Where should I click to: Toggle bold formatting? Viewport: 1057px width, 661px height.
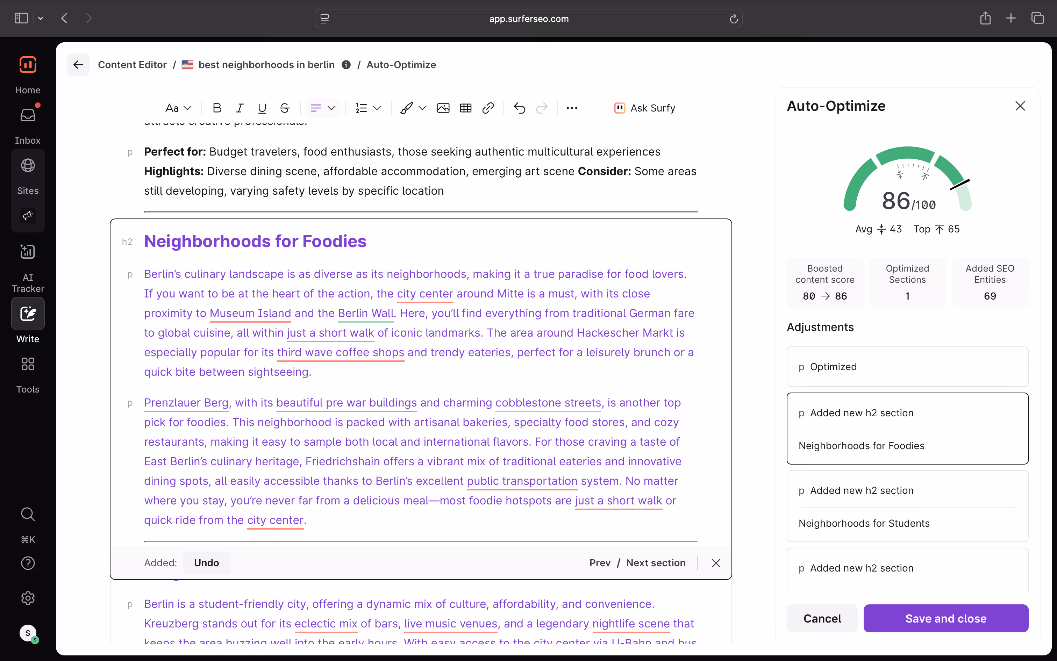point(217,108)
